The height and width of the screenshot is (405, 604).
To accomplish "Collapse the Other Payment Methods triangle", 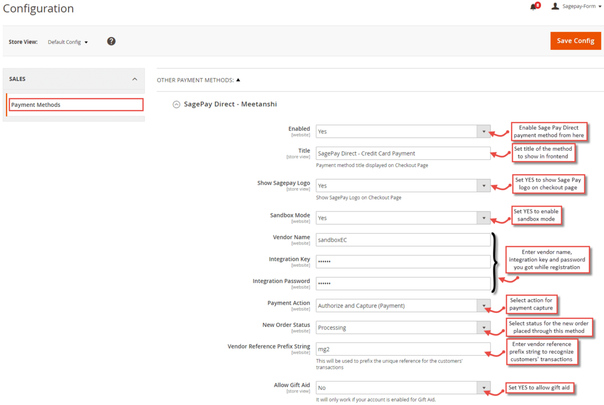I will click(238, 80).
